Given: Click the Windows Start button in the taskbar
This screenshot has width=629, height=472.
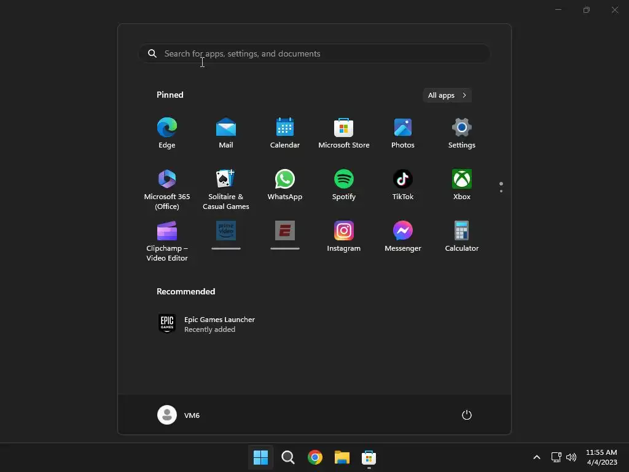Looking at the screenshot, I should click(260, 457).
